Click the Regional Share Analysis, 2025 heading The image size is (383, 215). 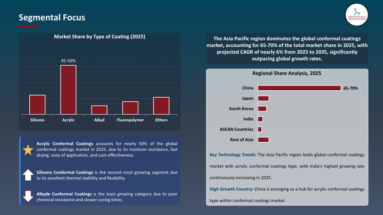(287, 74)
